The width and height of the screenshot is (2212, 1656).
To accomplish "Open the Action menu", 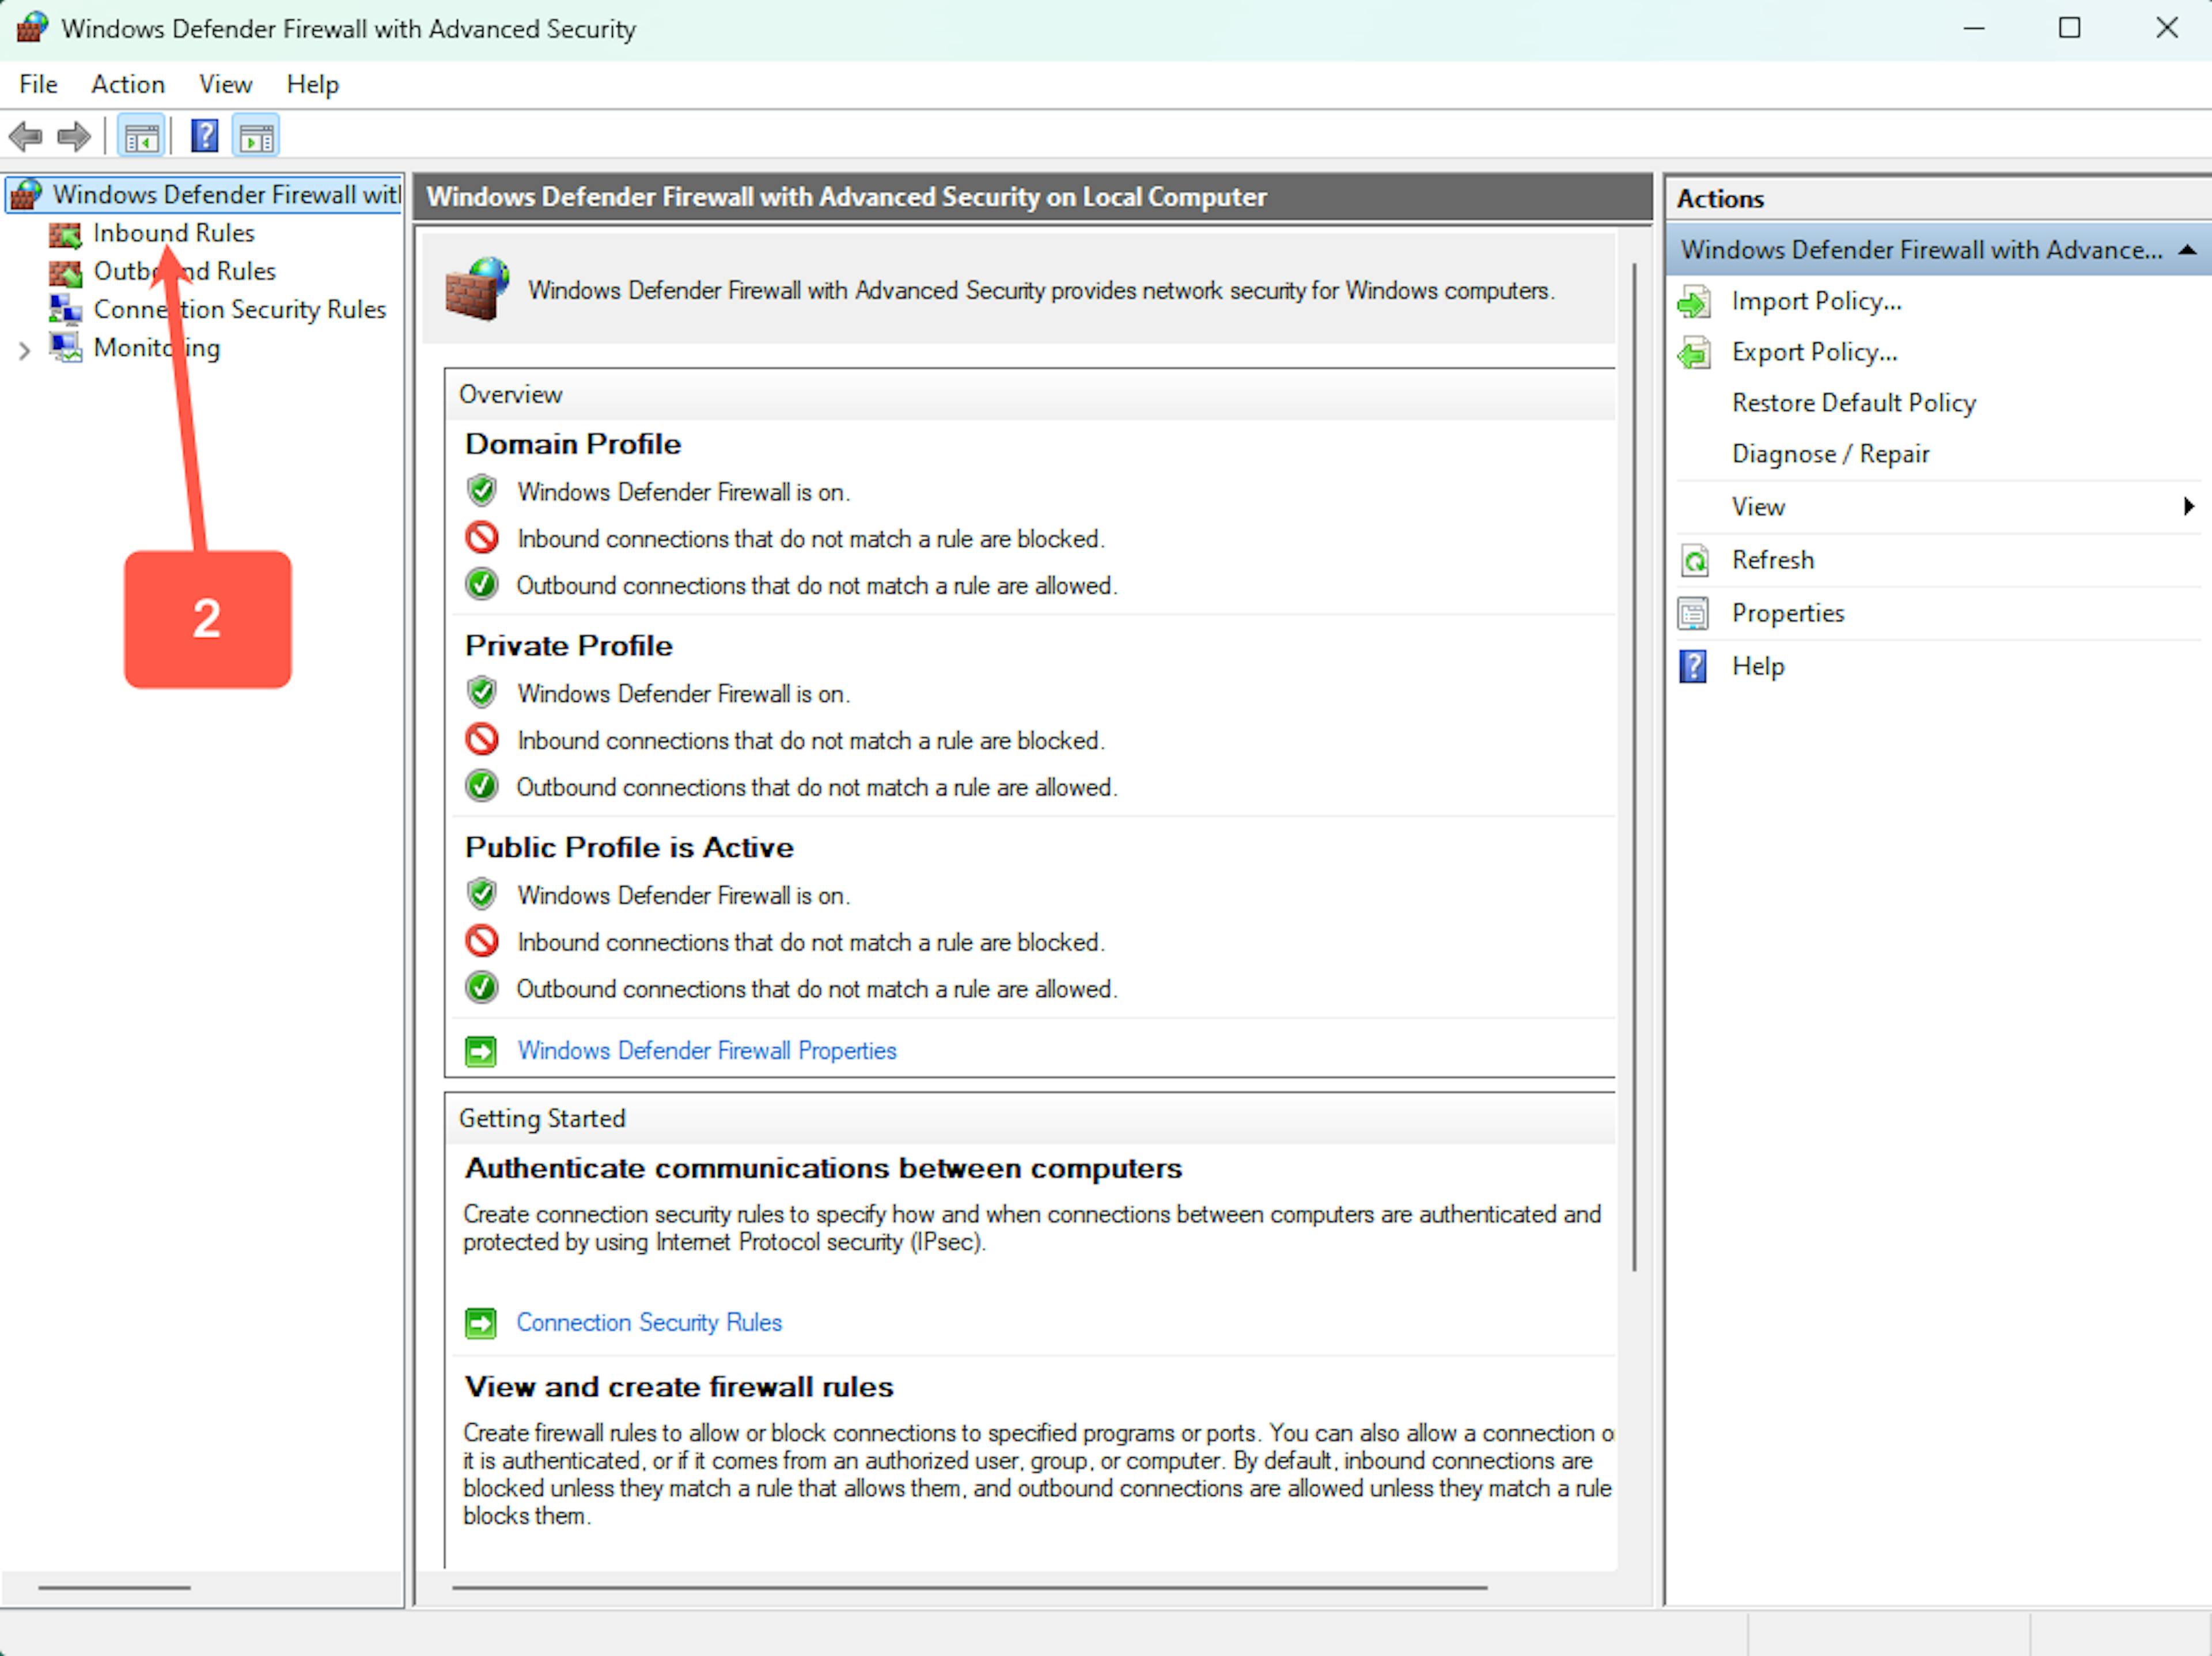I will click(128, 84).
